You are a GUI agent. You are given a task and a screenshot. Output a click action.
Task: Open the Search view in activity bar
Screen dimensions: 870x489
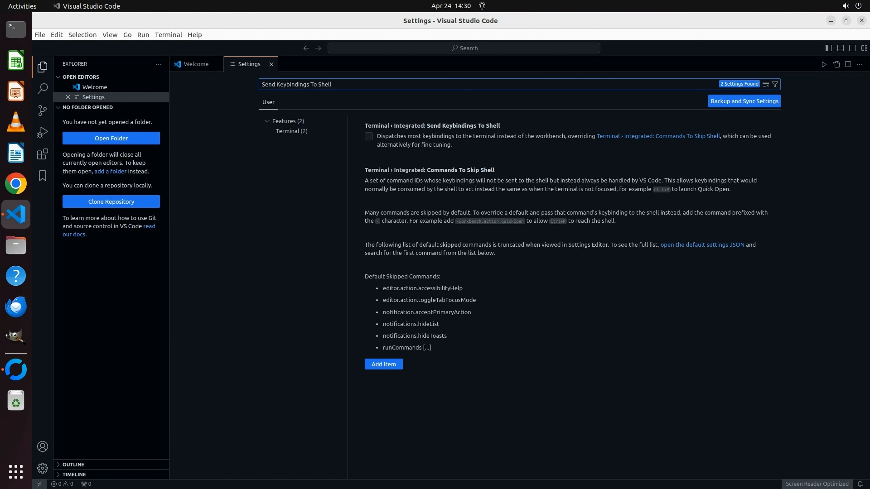43,88
